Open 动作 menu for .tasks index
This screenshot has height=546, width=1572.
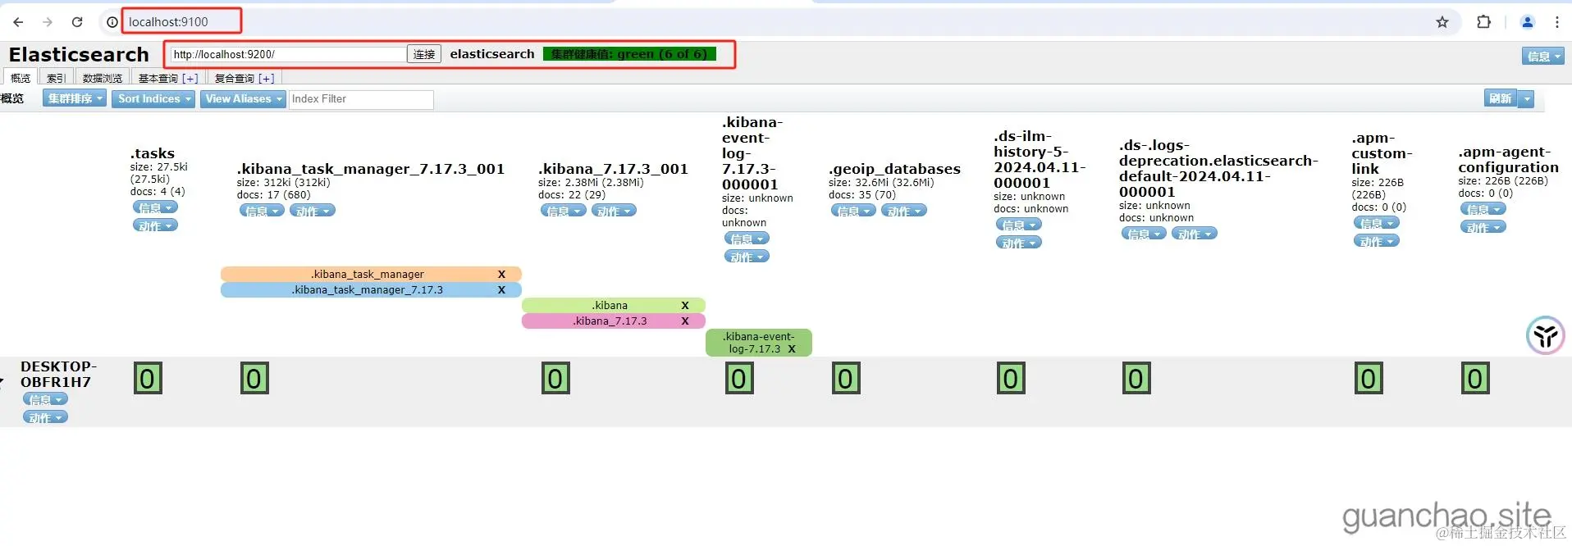155,225
